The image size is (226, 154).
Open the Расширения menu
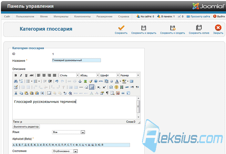click(x=104, y=16)
